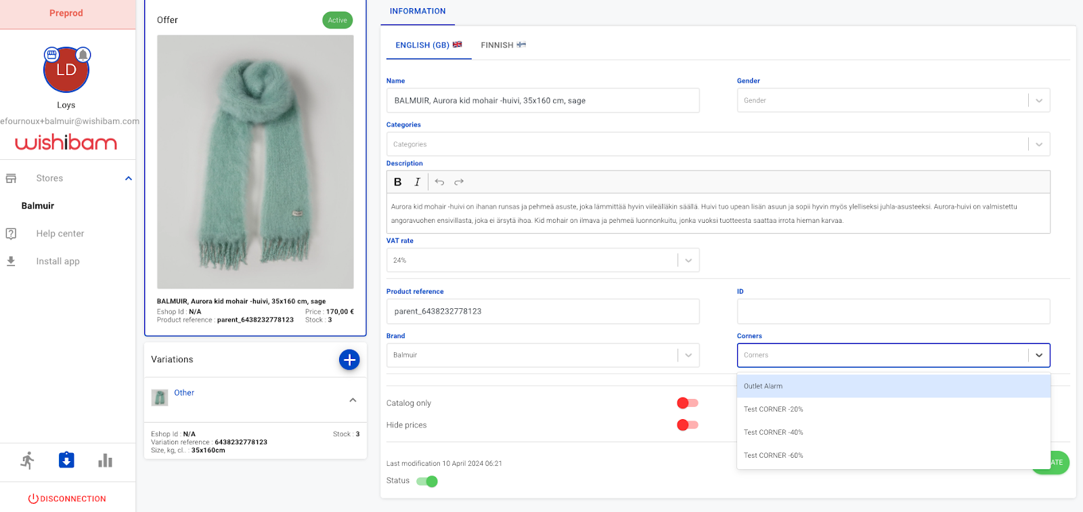Image resolution: width=1083 pixels, height=512 pixels.
Task: Open the bar chart statistics icon
Action: pyautogui.click(x=105, y=461)
